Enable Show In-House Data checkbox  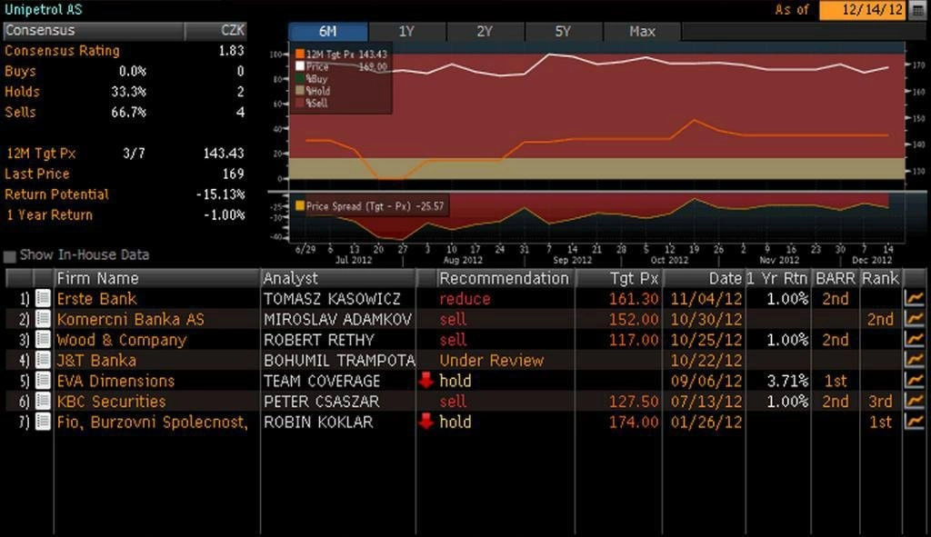[x=9, y=256]
